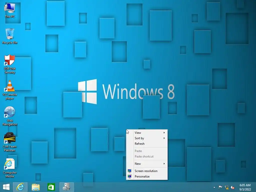This screenshot has height=192, width=256.
Task: Click the network status tray icon
Action: click(226, 187)
